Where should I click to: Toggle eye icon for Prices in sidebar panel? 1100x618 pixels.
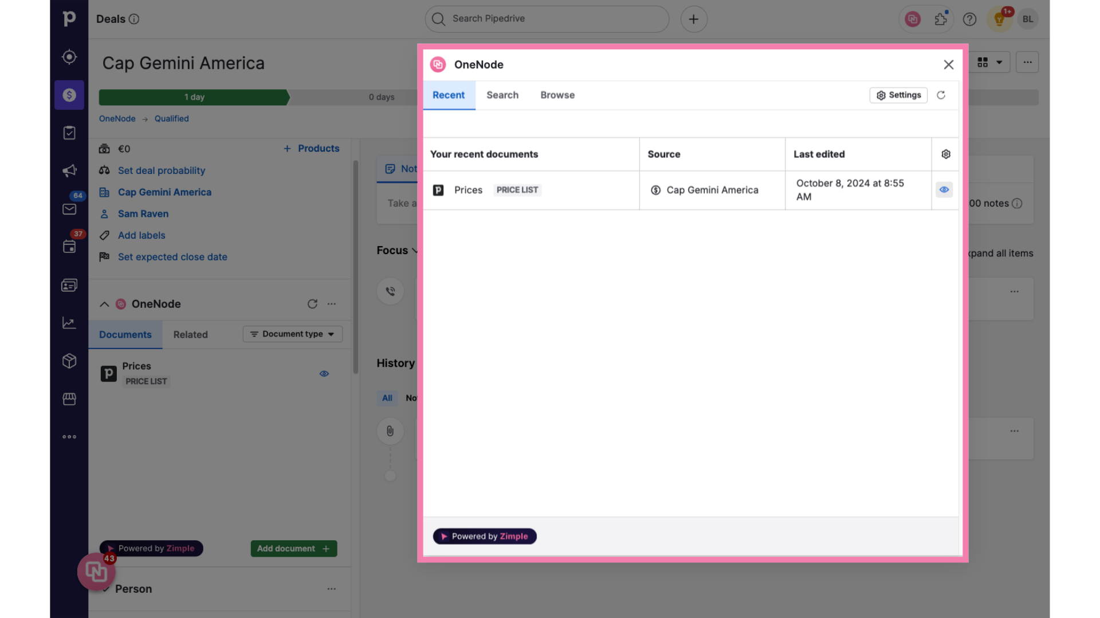(x=324, y=374)
